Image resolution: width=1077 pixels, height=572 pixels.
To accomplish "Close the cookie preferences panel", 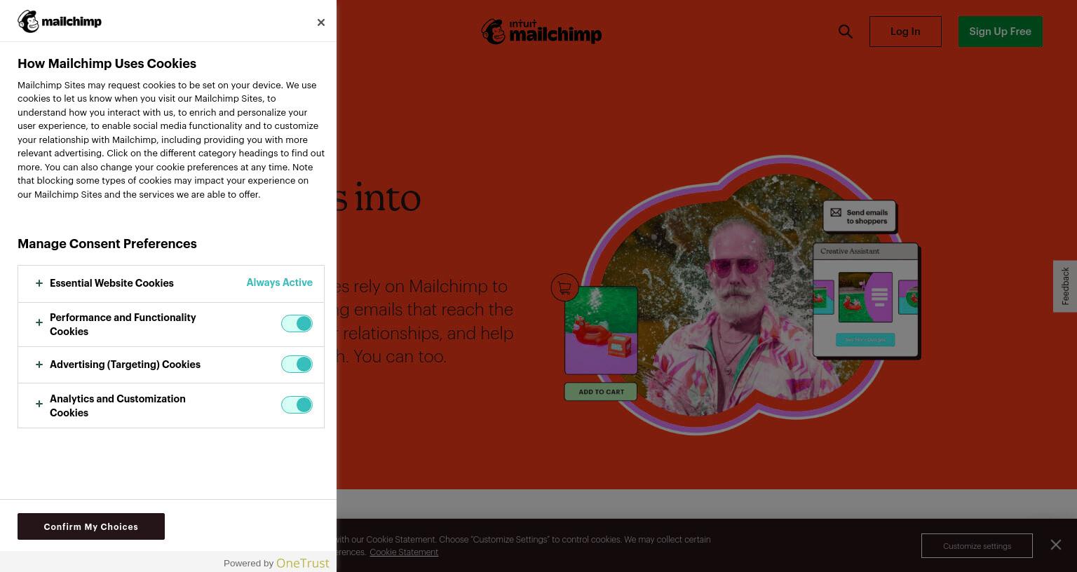I will point(320,22).
